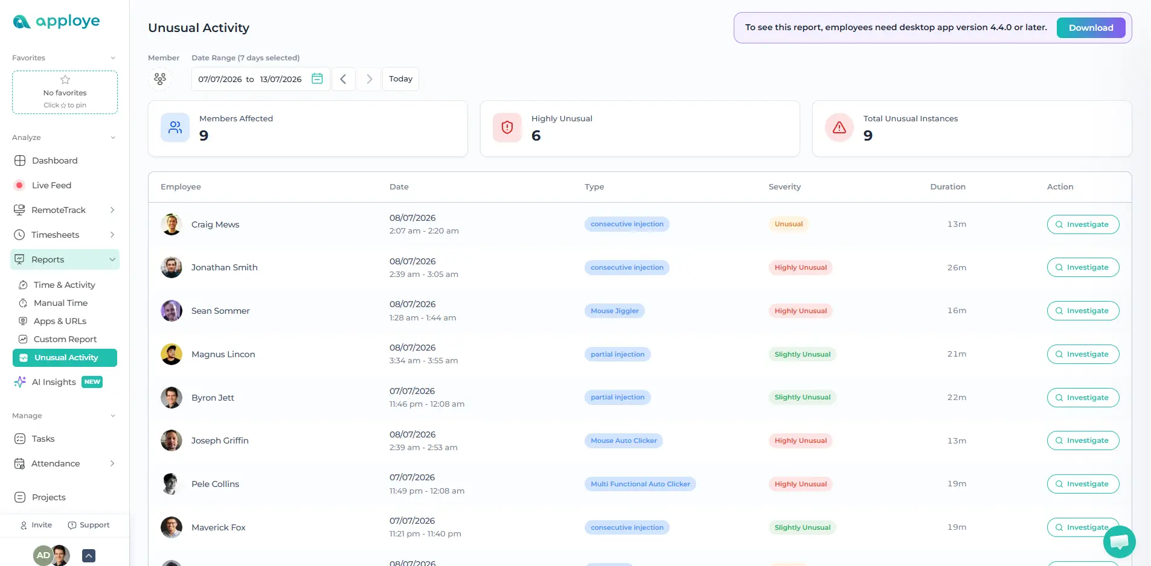Click Pele Collins avatar
The image size is (1151, 566).
172,484
